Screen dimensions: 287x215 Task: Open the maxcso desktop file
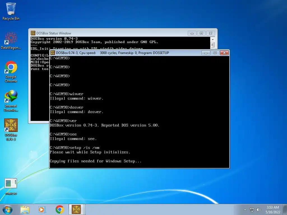coord(11,186)
